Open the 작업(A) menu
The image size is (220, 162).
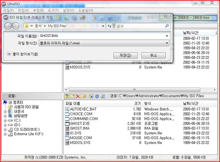23,10
